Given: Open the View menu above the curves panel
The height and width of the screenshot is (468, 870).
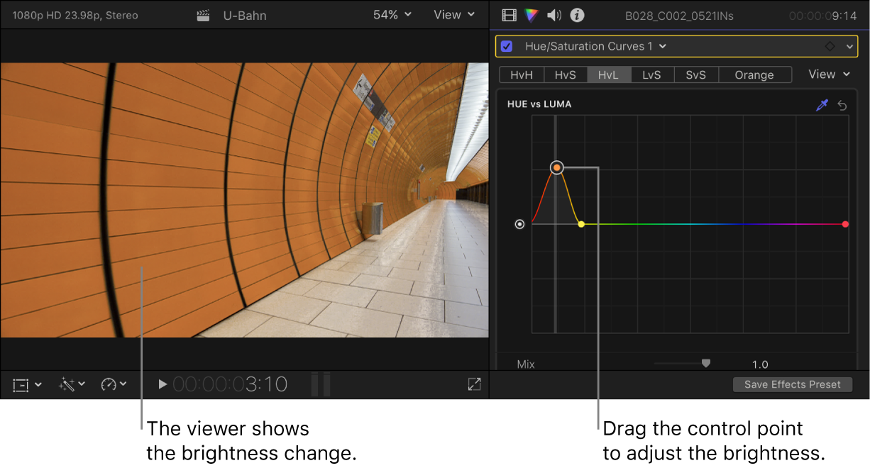Looking at the screenshot, I should click(827, 74).
